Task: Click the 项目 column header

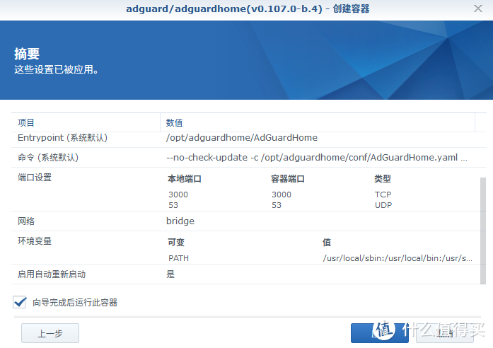Action: [86, 122]
